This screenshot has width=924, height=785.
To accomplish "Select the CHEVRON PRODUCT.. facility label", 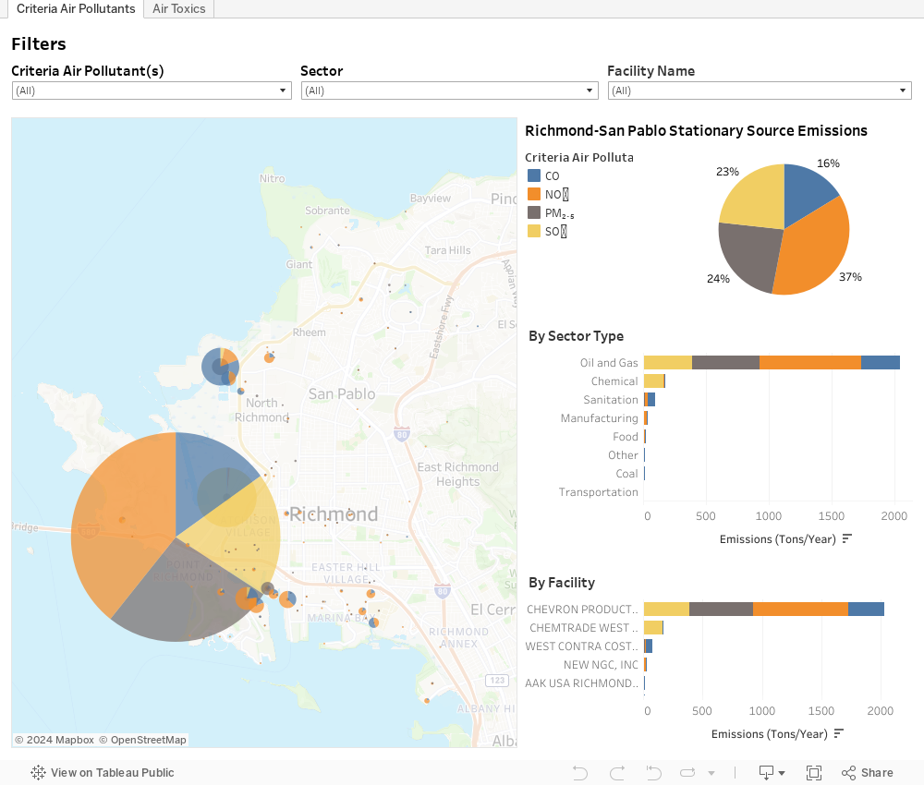I will click(582, 609).
